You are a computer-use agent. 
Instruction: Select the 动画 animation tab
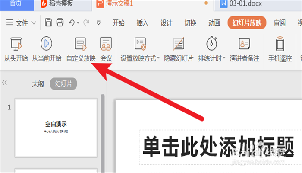214,23
